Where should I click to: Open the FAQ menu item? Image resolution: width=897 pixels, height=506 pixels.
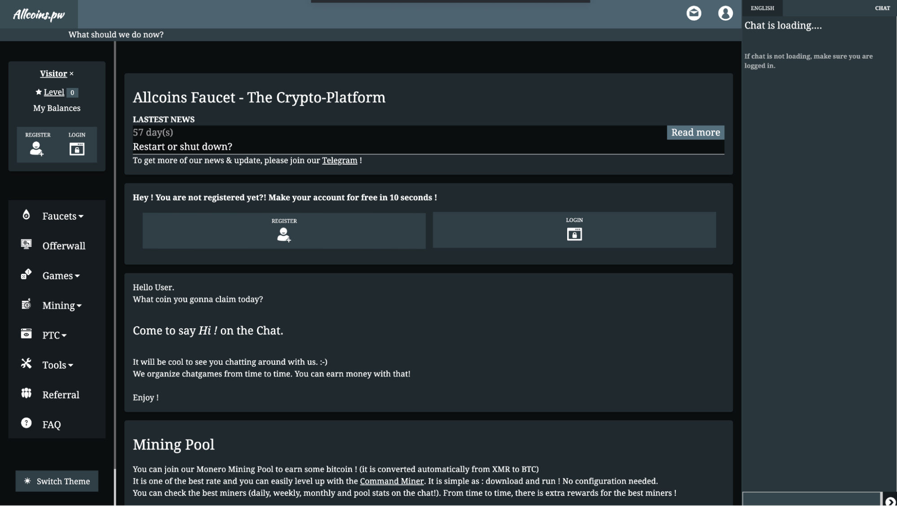point(52,425)
